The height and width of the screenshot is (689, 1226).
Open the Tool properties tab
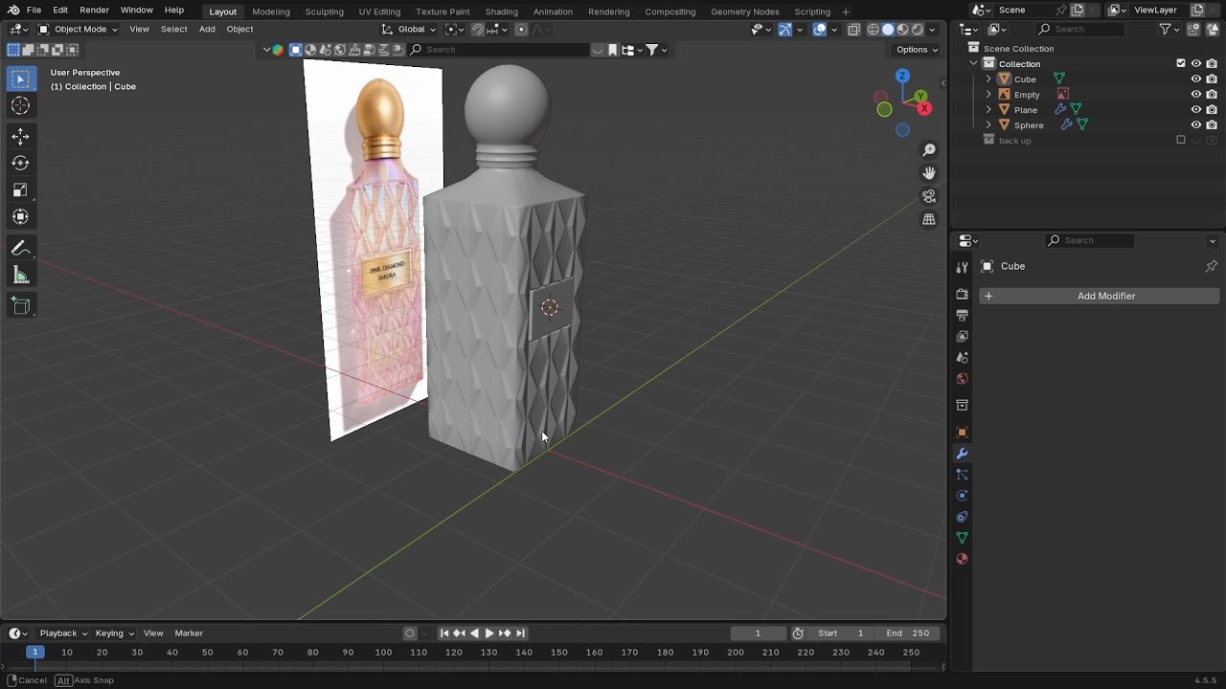(x=963, y=267)
